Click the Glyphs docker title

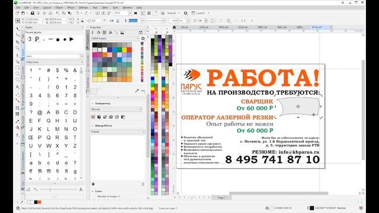point(29,27)
